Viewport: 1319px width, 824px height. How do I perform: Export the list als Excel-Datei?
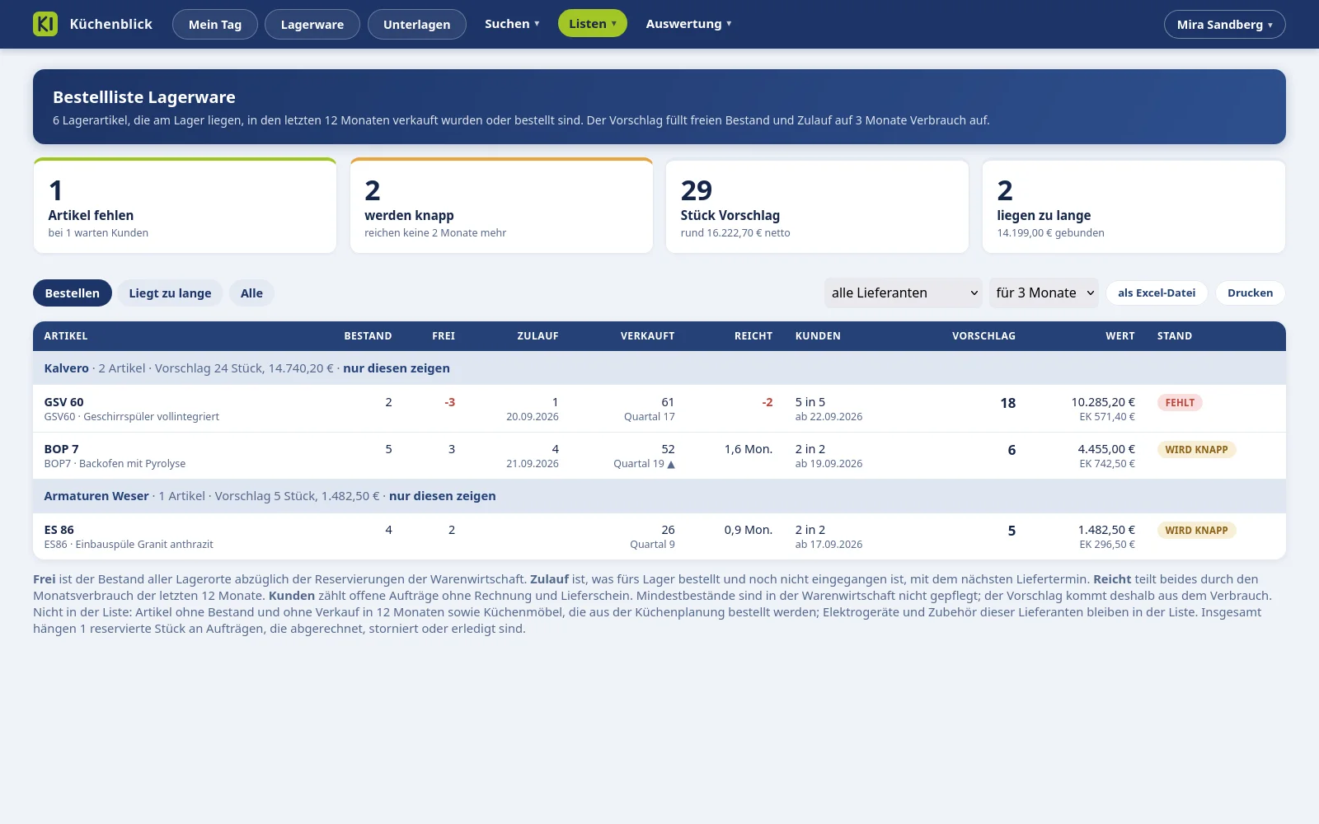[1157, 293]
